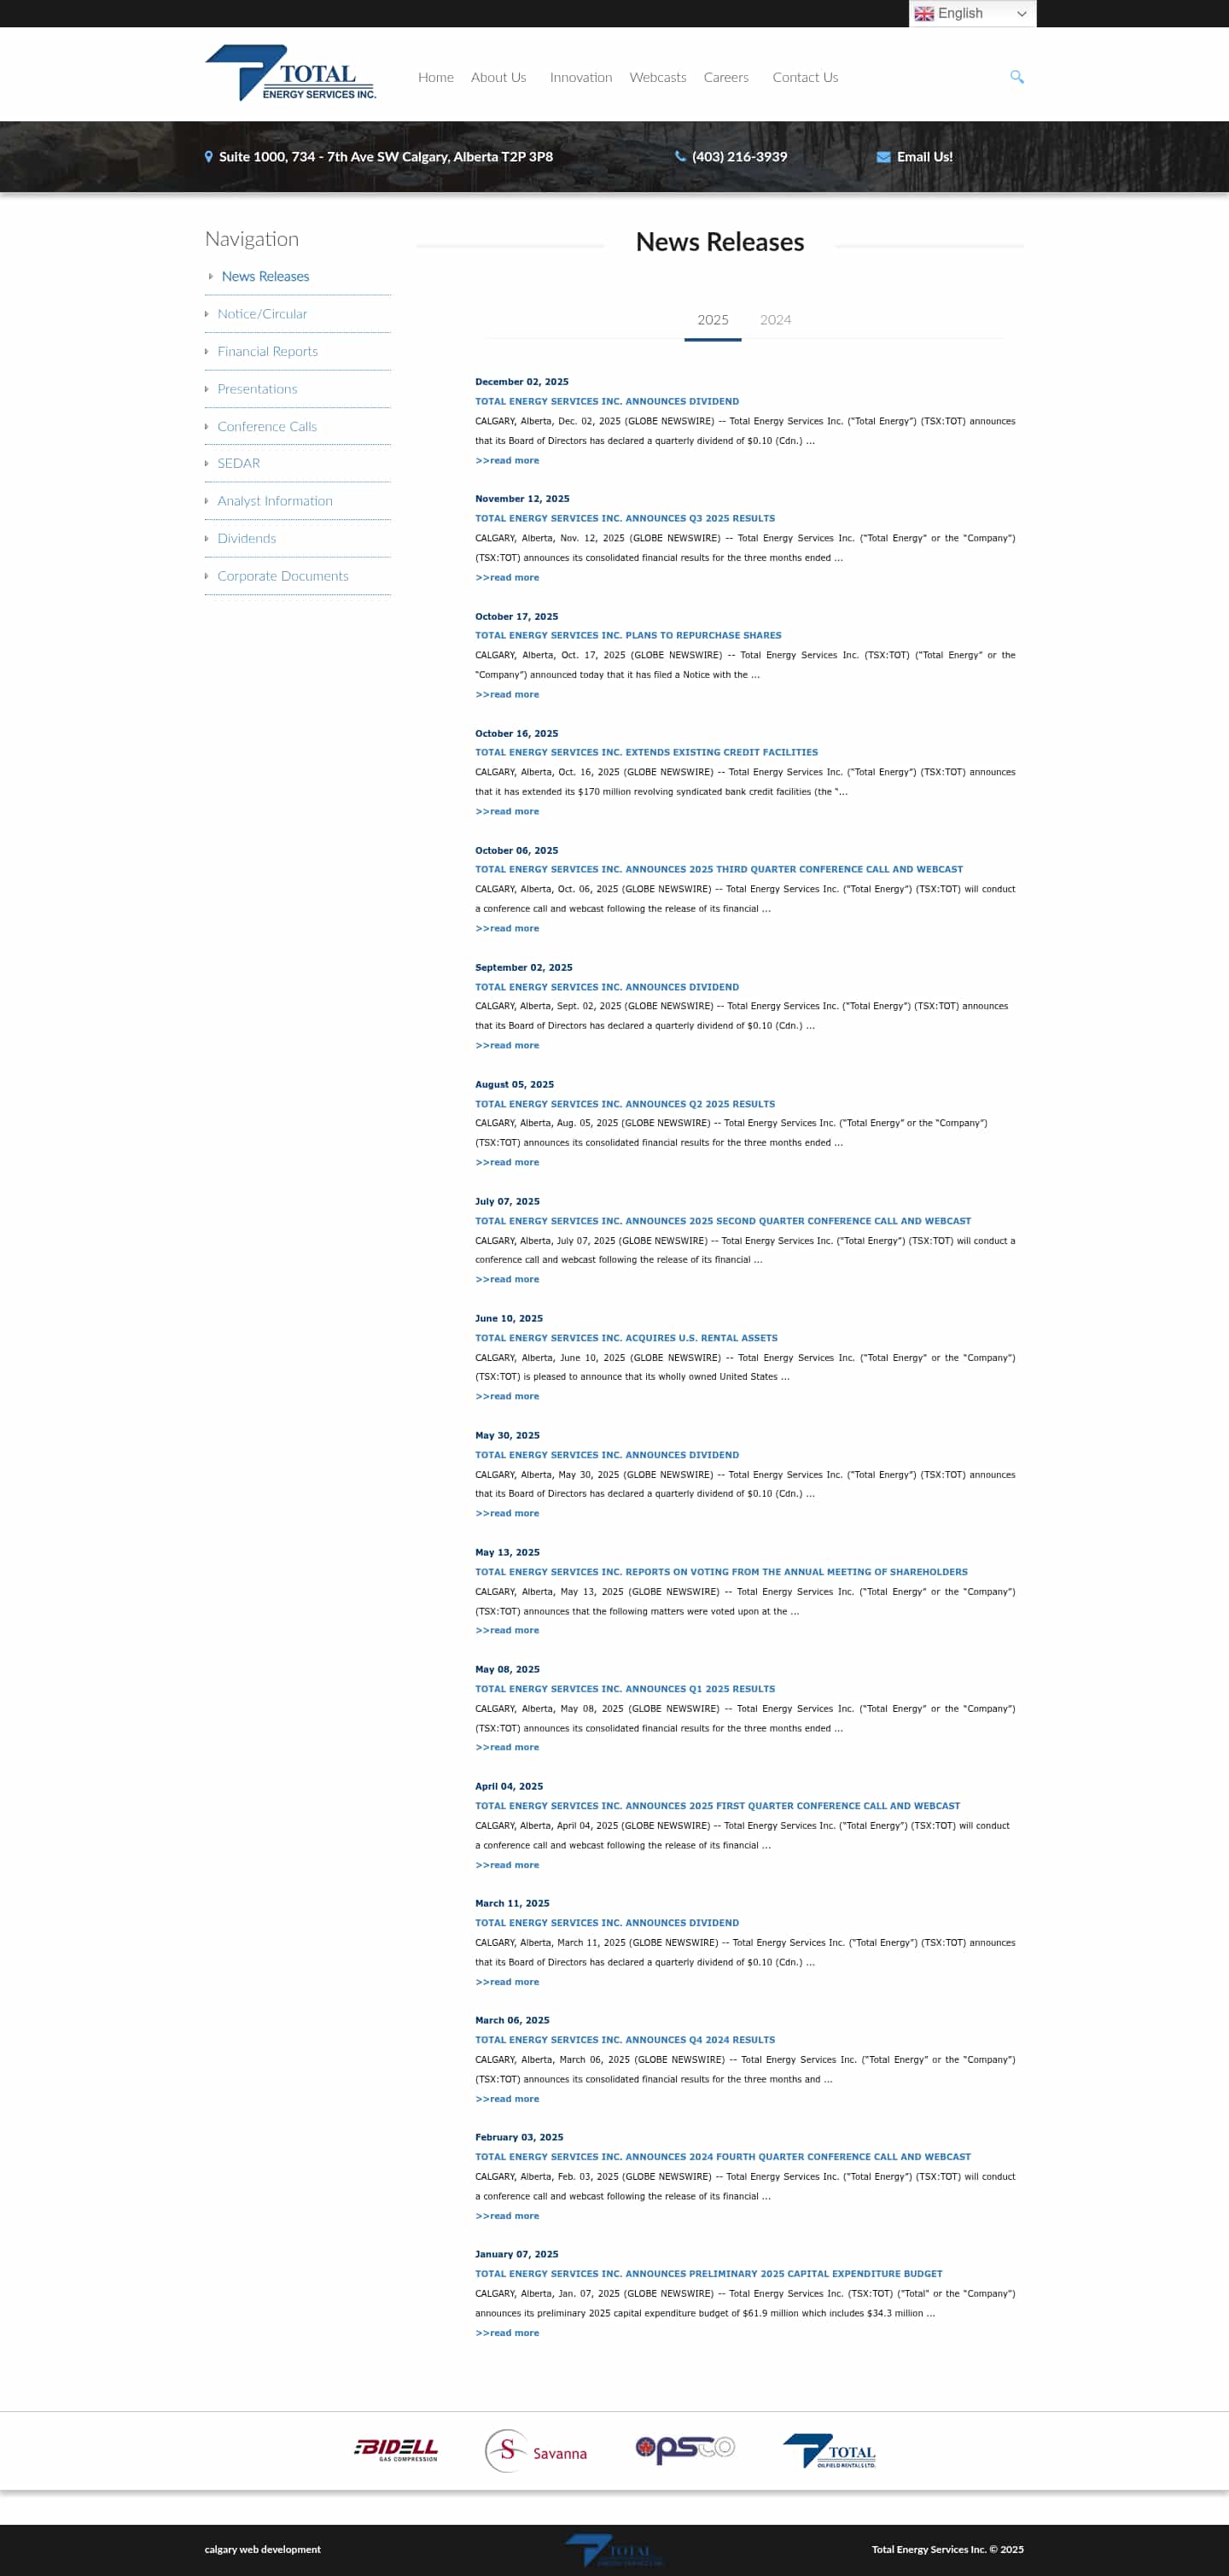Image resolution: width=1229 pixels, height=2576 pixels.
Task: Select the 2025 news tab
Action: tap(713, 320)
